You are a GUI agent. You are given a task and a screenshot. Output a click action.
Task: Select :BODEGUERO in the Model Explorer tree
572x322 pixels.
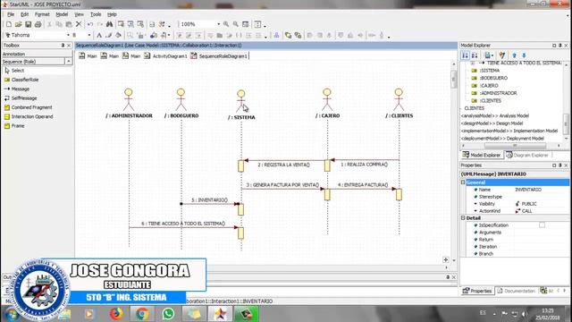[x=493, y=78]
